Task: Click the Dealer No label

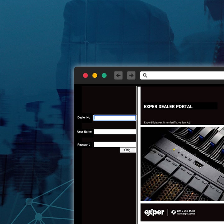Action: [84, 117]
